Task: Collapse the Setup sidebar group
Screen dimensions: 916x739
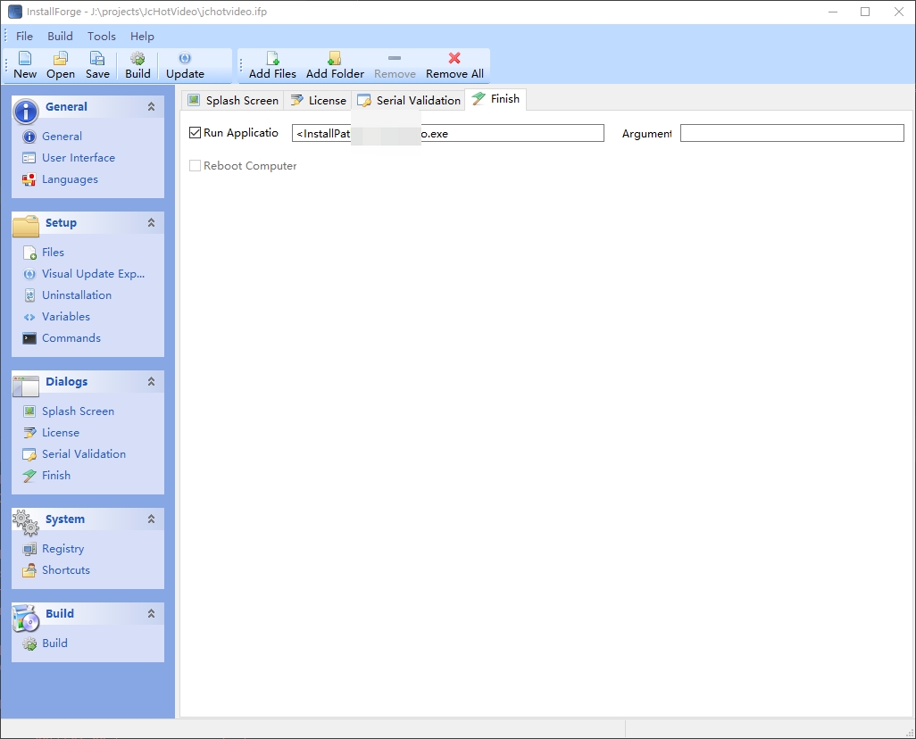Action: tap(151, 222)
